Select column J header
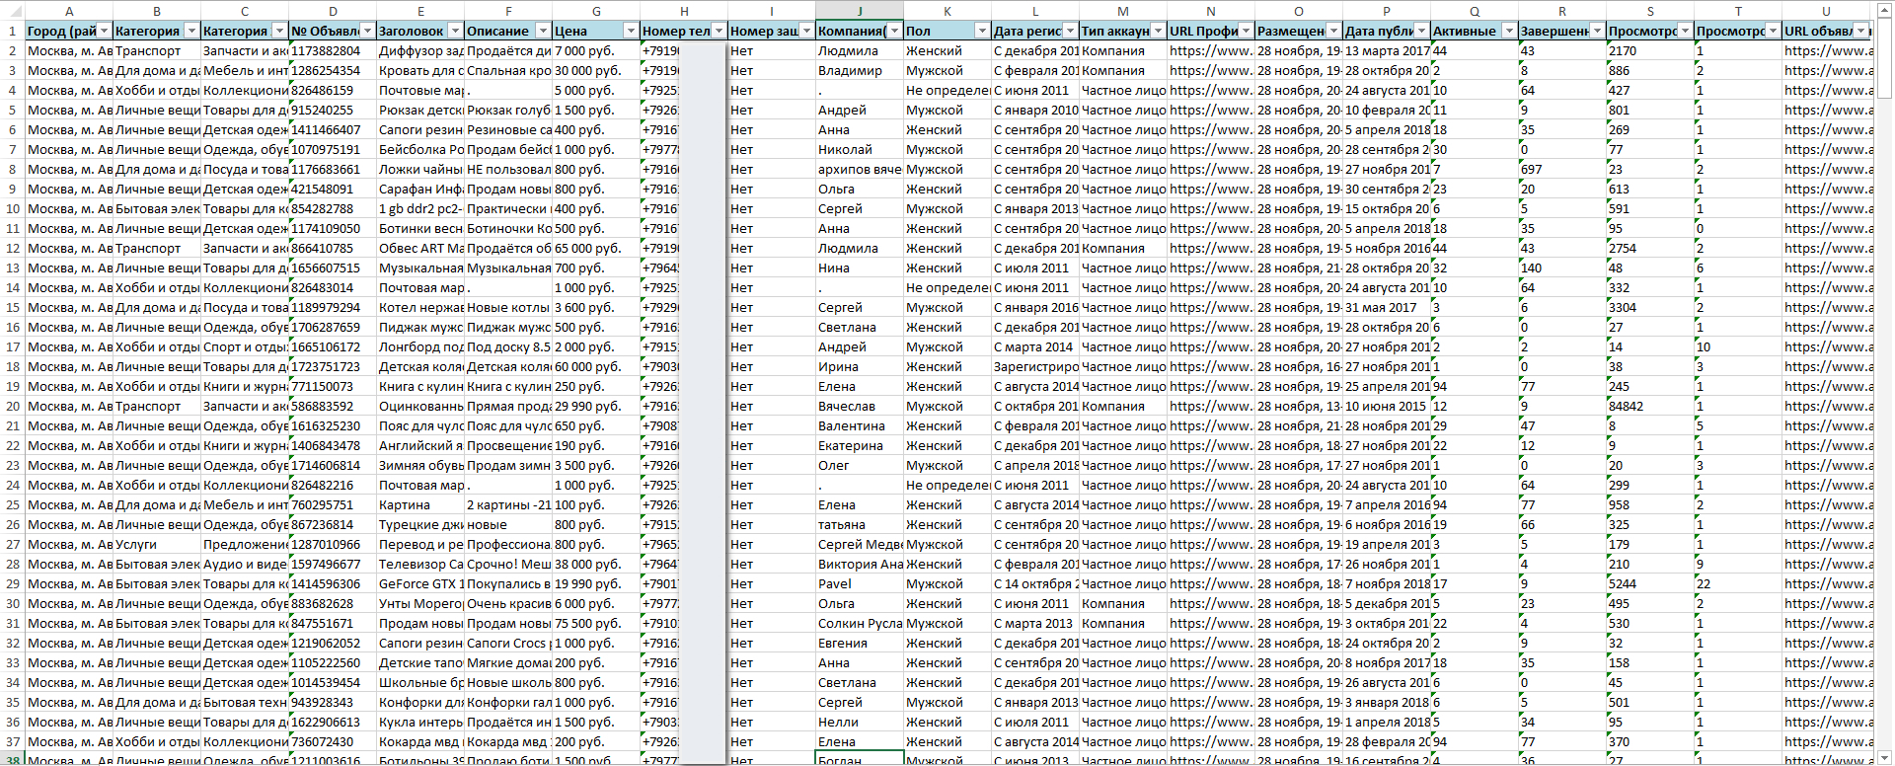 tap(859, 11)
